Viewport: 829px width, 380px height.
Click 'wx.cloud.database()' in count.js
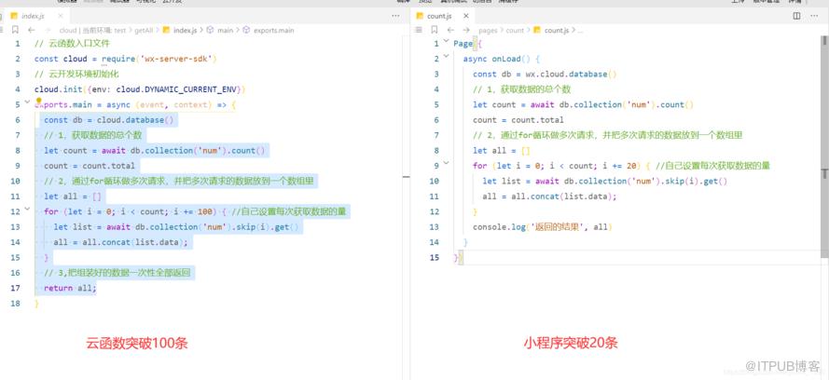[x=572, y=74]
